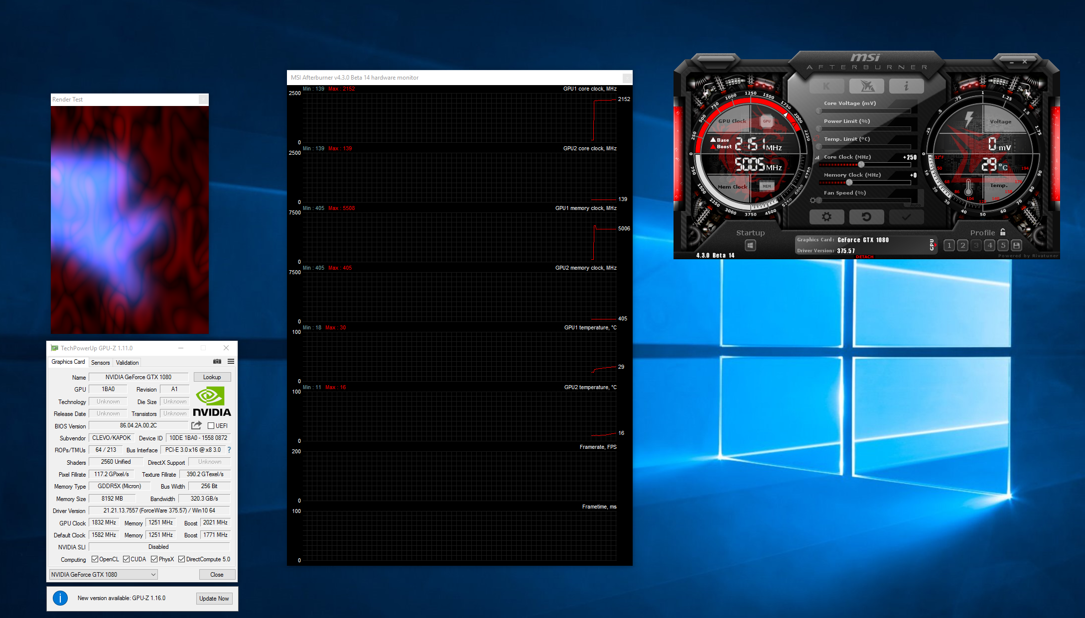
Task: Click the hardware monitor window's corner button
Action: [x=627, y=78]
